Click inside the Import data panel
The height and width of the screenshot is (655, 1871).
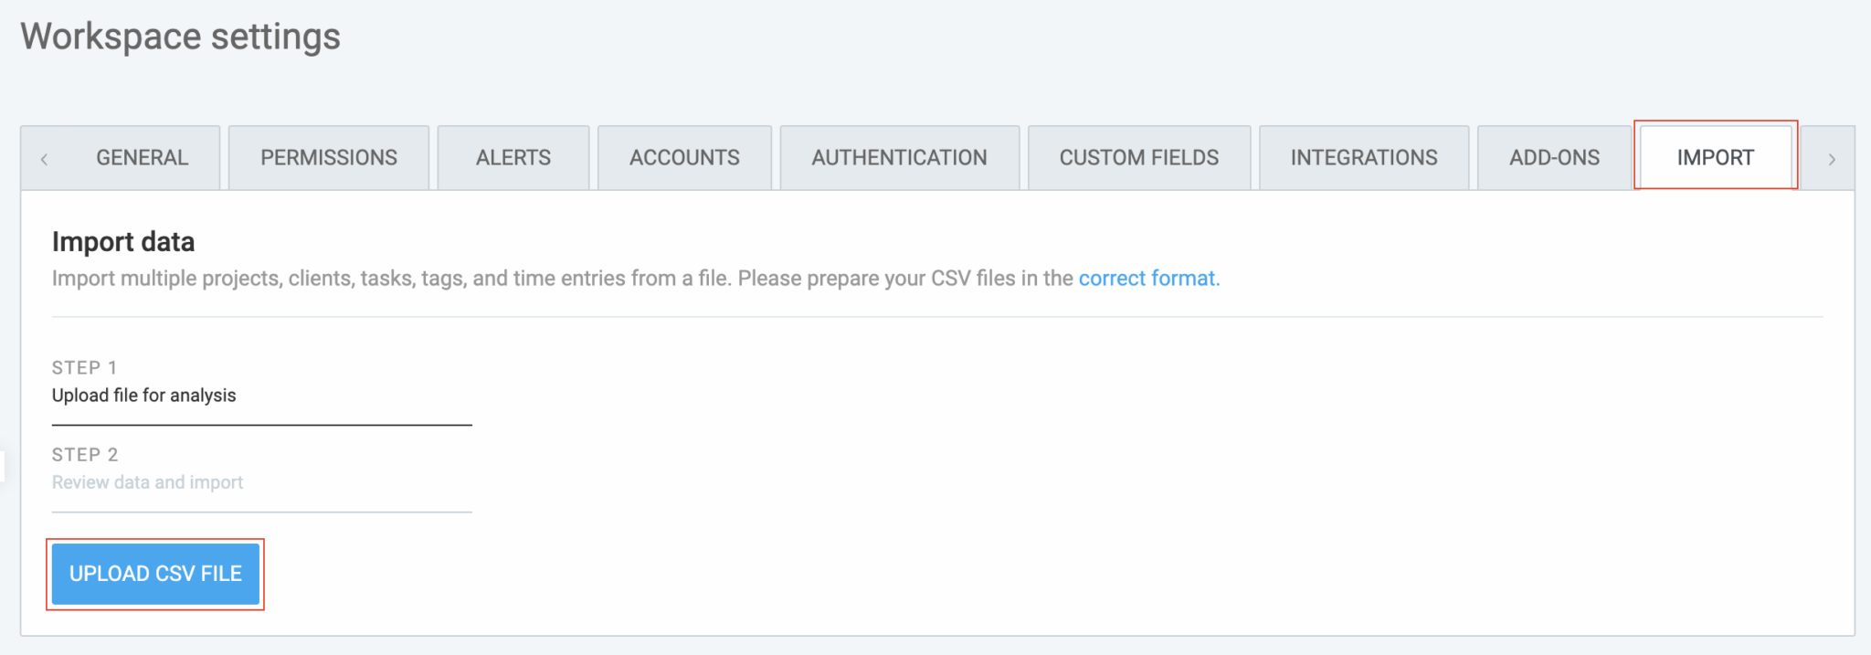[935, 411]
